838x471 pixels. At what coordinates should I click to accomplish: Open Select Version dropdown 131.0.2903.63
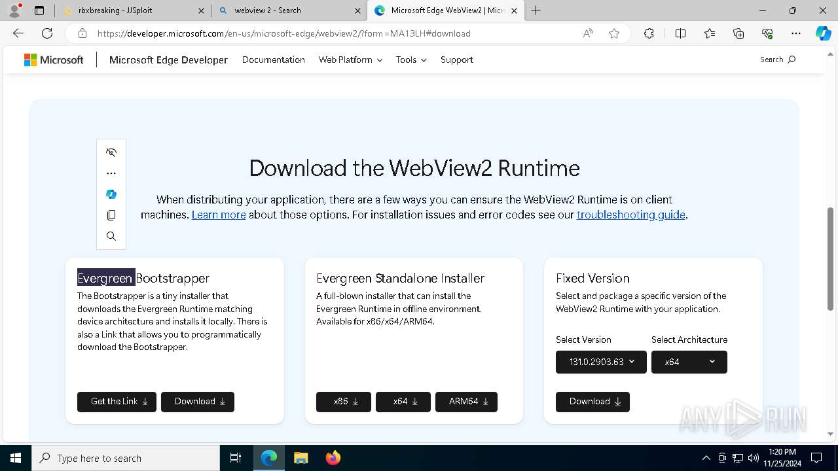(601, 362)
